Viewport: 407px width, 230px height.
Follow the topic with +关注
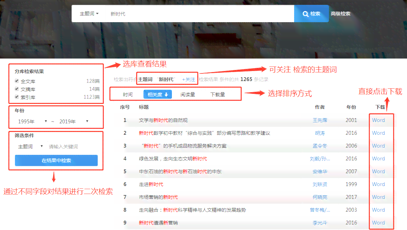coord(189,80)
